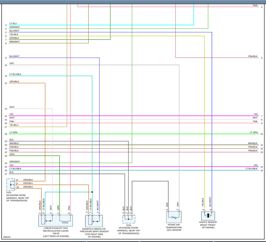
Task: Select the Manifold Absolute Pressure sensor caption
Action: [x=94, y=233]
